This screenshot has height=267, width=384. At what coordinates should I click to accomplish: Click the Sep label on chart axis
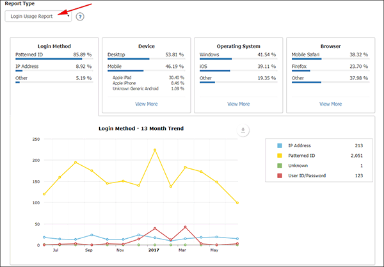[x=89, y=250]
